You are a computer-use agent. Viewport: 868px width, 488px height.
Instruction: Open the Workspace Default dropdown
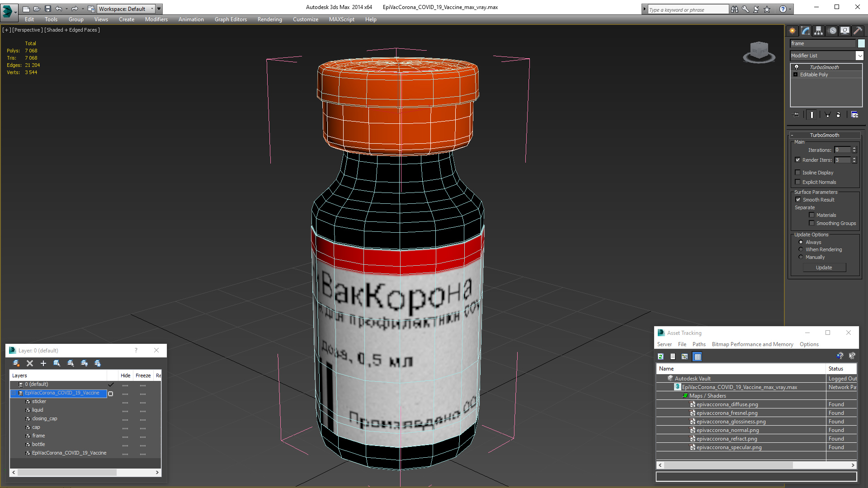[126, 9]
